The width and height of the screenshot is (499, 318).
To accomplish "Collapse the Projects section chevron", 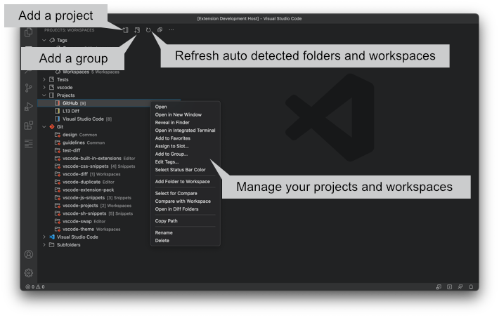I will pyautogui.click(x=44, y=95).
